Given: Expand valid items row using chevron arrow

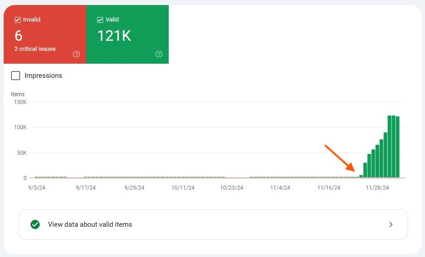Looking at the screenshot, I should 391,224.
